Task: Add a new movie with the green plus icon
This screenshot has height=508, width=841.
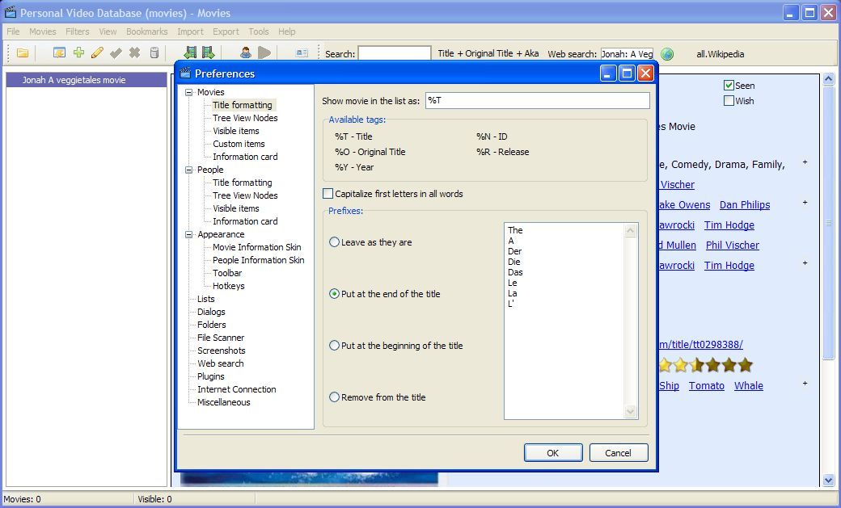Action: coord(78,54)
